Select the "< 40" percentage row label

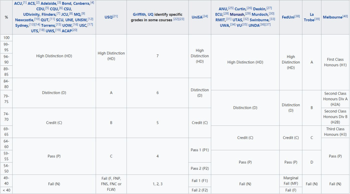(x=6, y=190)
